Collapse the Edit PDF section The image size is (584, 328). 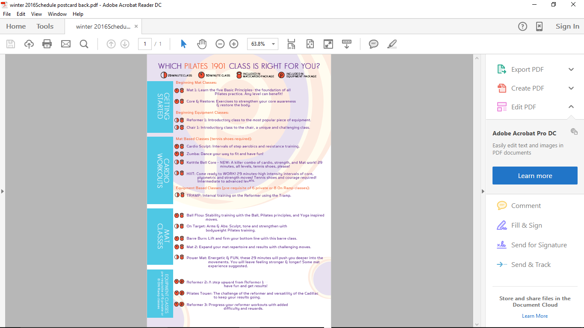point(571,107)
